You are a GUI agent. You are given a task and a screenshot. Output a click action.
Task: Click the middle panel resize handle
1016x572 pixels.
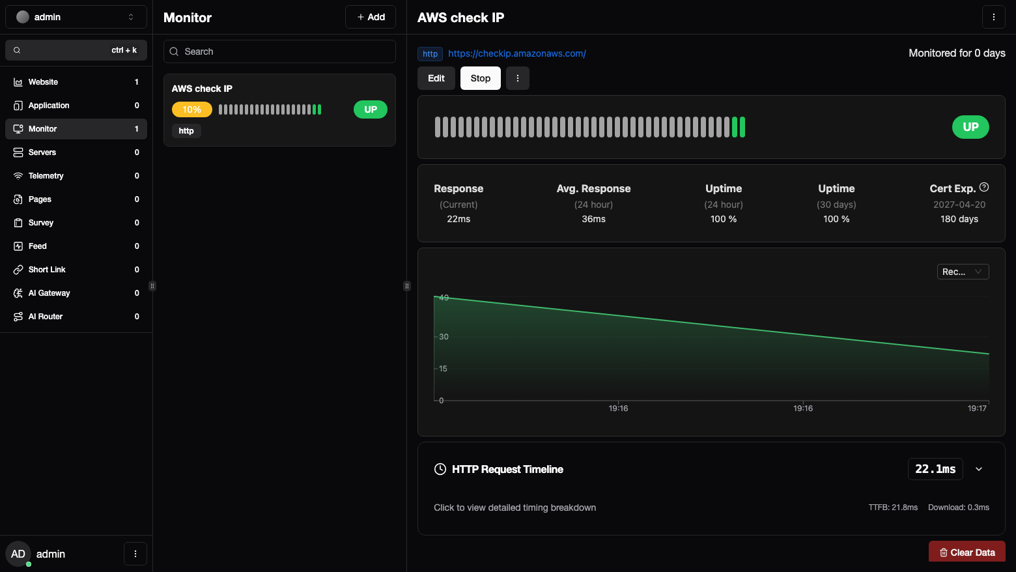(x=407, y=286)
